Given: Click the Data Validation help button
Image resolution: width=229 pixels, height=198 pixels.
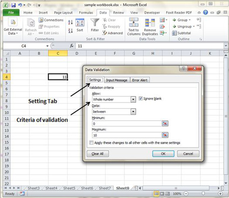Looking at the screenshot, I should [184, 68].
